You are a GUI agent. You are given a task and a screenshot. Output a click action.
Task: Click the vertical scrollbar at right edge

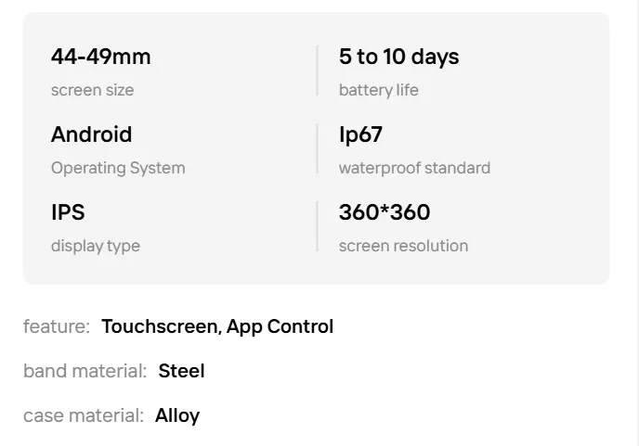(x=637, y=223)
